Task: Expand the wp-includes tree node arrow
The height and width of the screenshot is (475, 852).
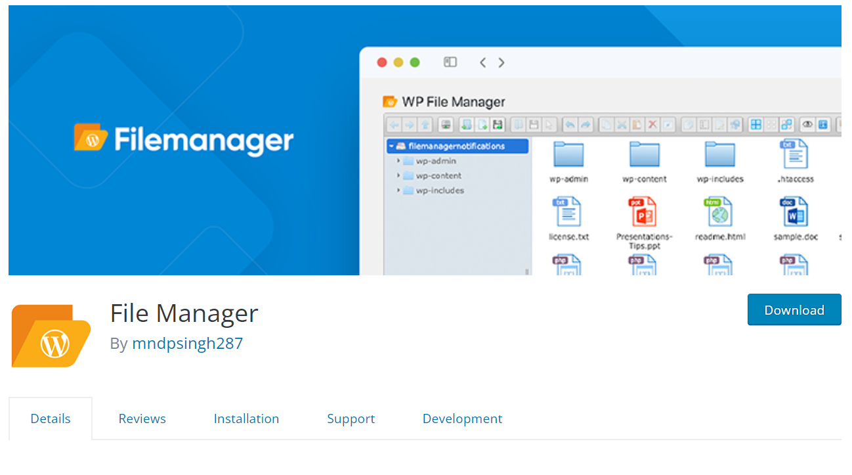Action: pyautogui.click(x=398, y=191)
